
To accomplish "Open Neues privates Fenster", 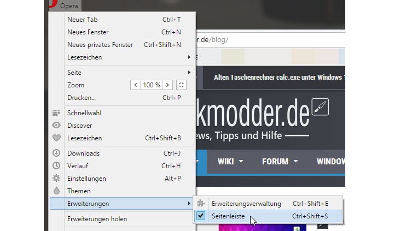I will point(123,45).
